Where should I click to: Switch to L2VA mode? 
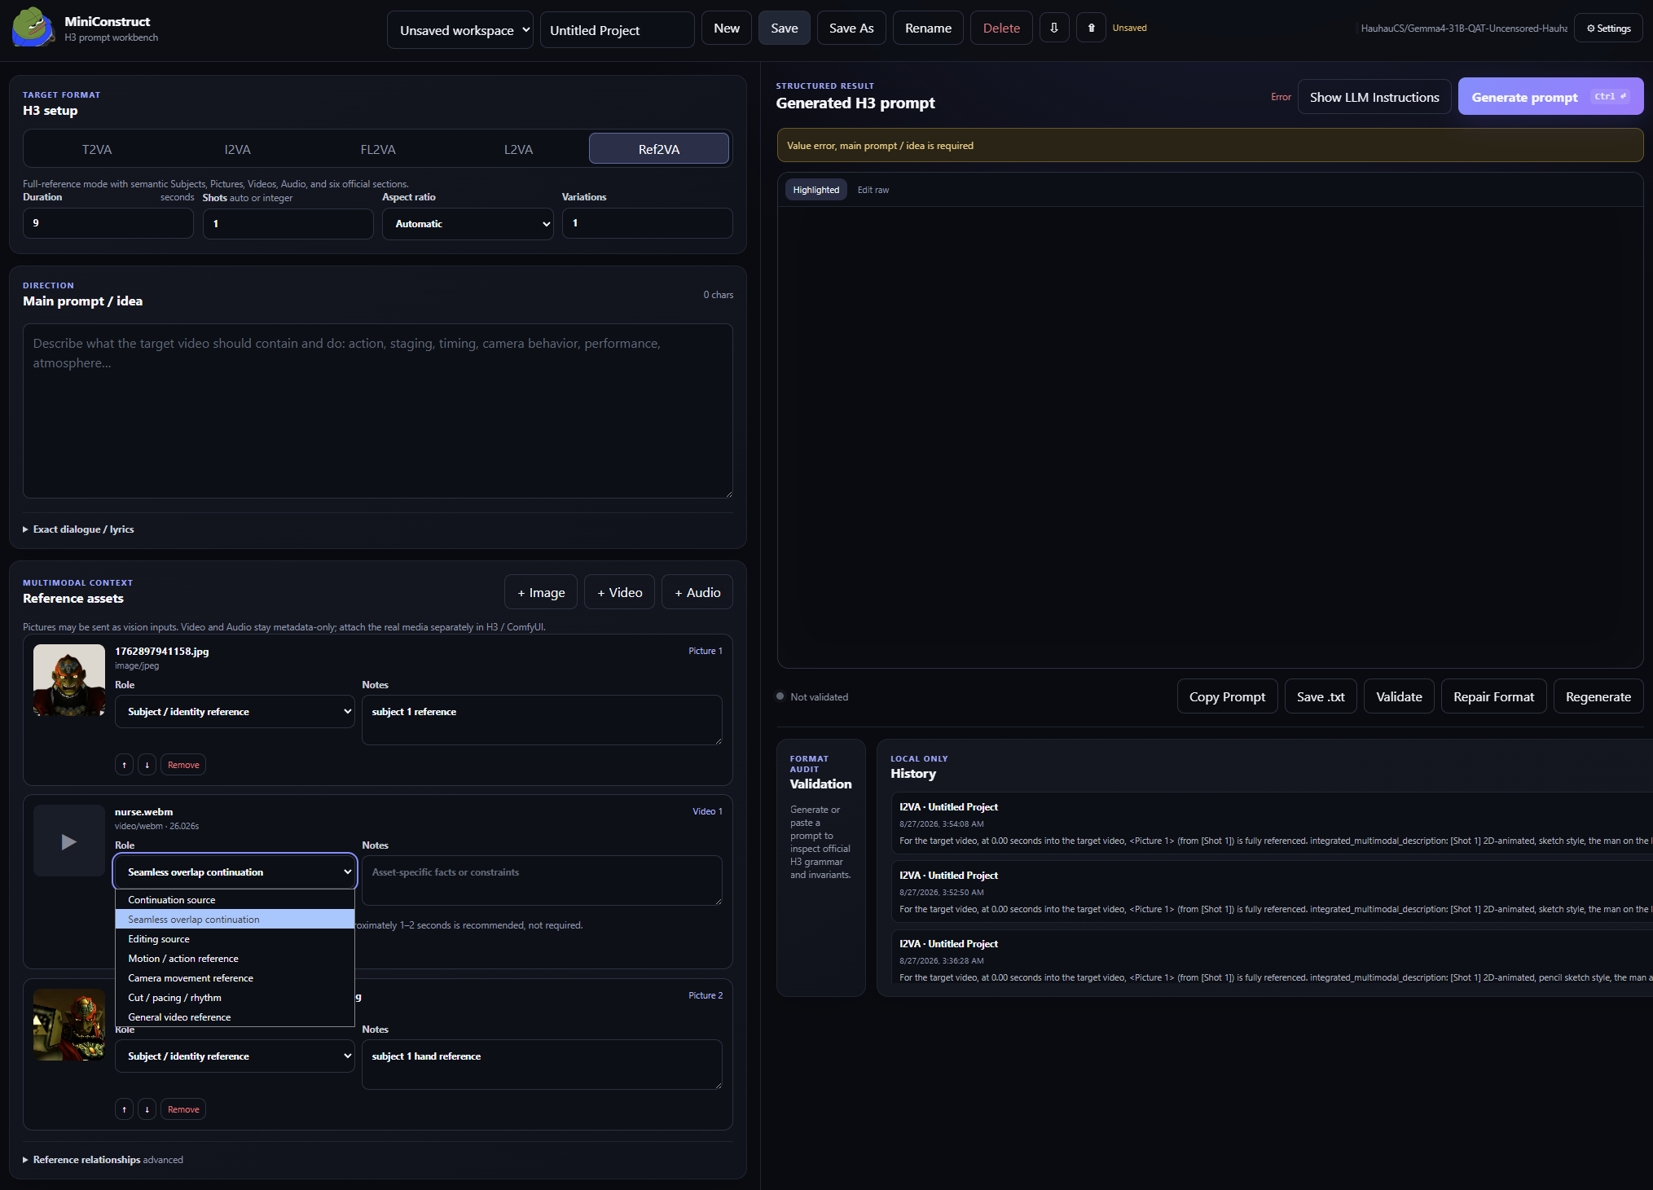tap(518, 149)
